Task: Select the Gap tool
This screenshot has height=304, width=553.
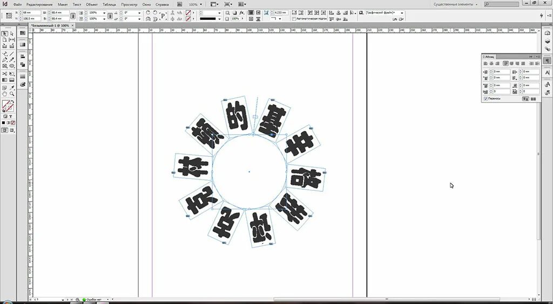Action: click(12, 40)
